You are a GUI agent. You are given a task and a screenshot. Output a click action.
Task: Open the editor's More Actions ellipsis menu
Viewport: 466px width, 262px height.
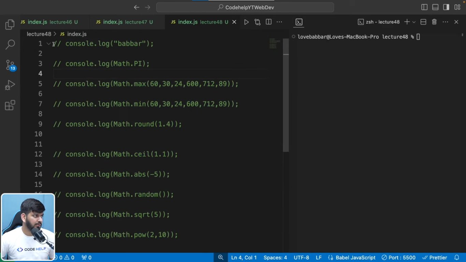pyautogui.click(x=279, y=22)
